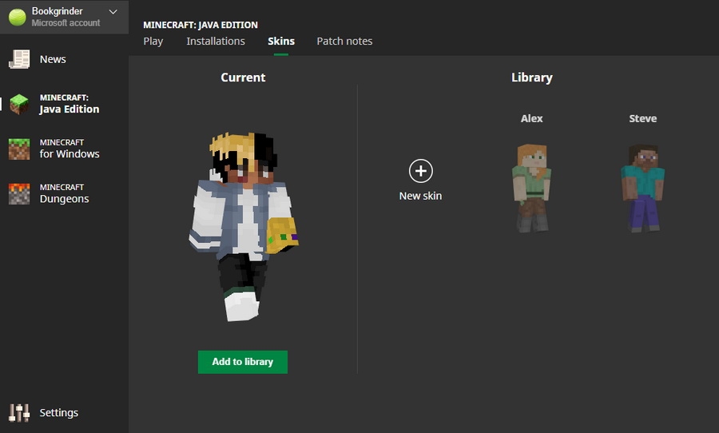This screenshot has height=433, width=719.
Task: Click the New skin plus circle icon
Action: [420, 171]
